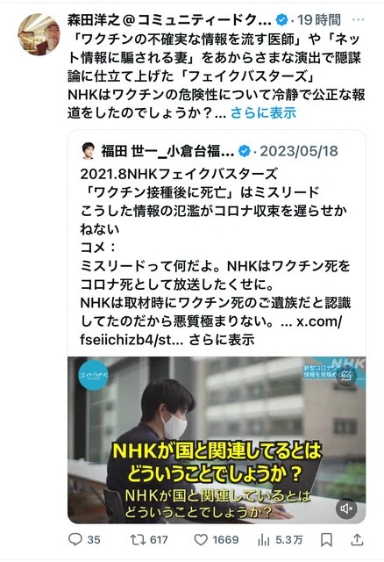Retweet using the repost icon showing 617
The width and height of the screenshot is (384, 562).
[136, 539]
